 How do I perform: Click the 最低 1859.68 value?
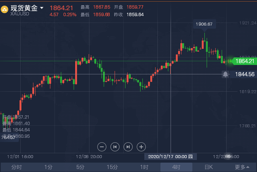[x=101, y=15]
